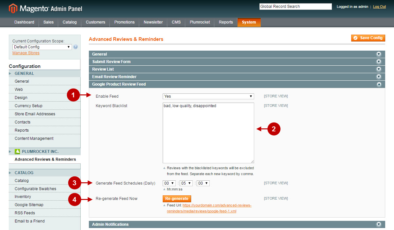
Task: Expand Email Review Reminder section arrow
Action: 379,77
